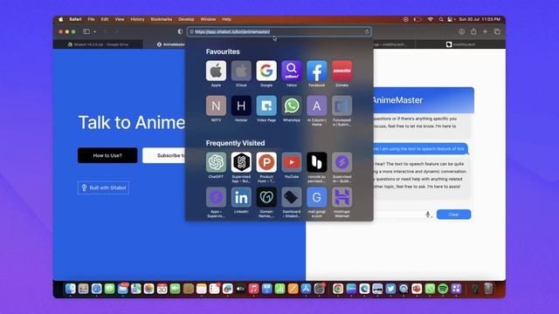Click the How to Use? button
The width and height of the screenshot is (559, 314).
pyautogui.click(x=107, y=155)
